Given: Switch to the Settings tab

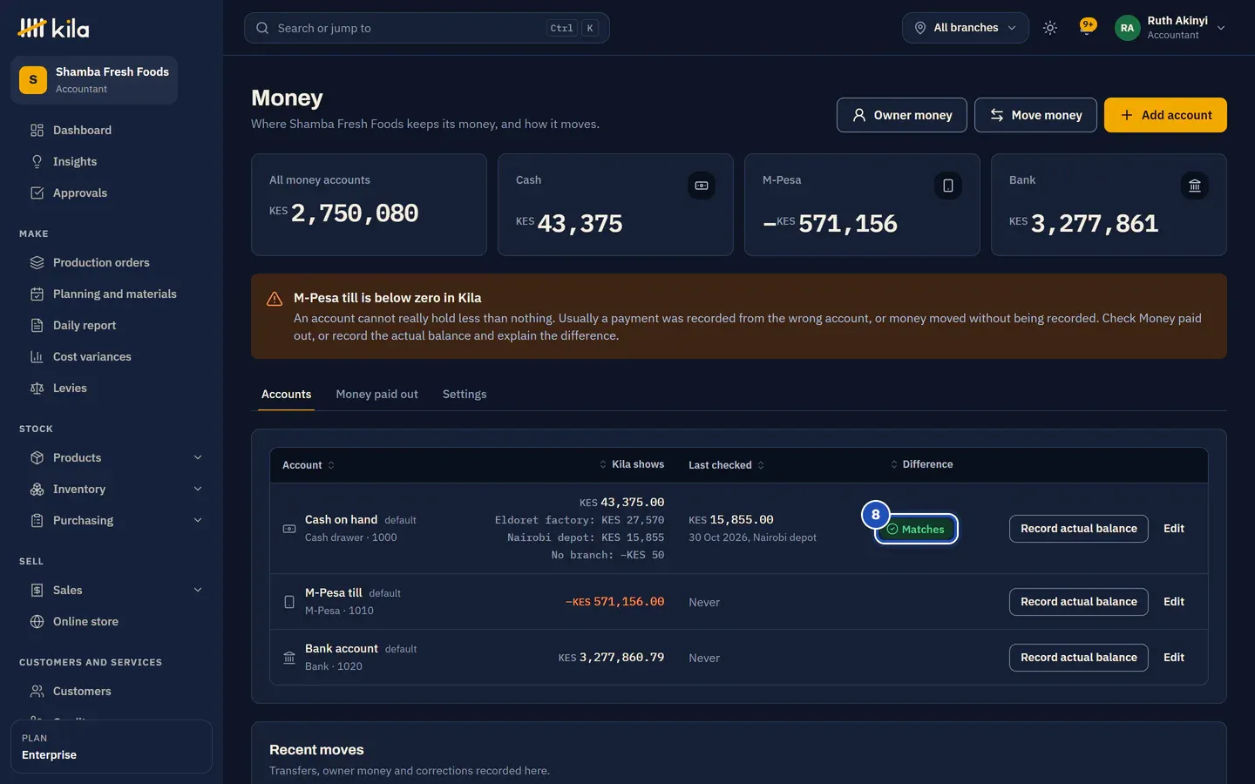Looking at the screenshot, I should 465,394.
